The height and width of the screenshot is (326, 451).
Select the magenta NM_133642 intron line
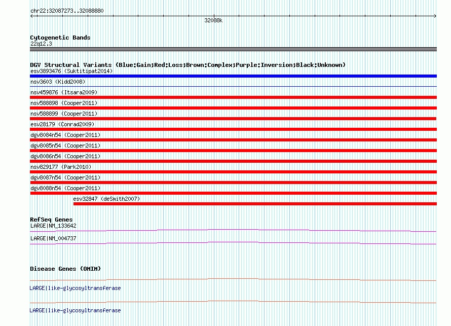(x=233, y=230)
